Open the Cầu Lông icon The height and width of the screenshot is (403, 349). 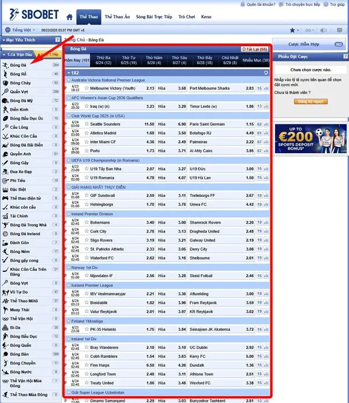(5, 127)
